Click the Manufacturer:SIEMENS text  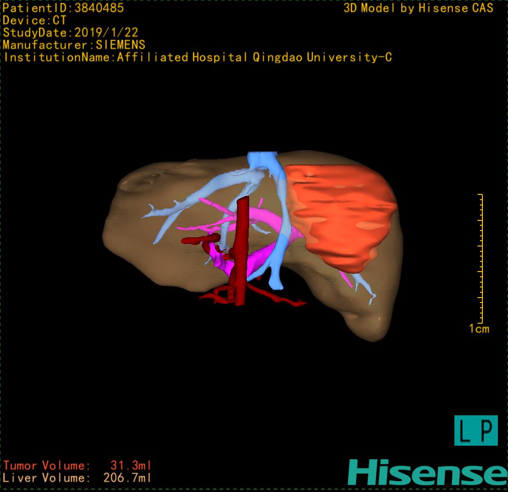coord(74,45)
